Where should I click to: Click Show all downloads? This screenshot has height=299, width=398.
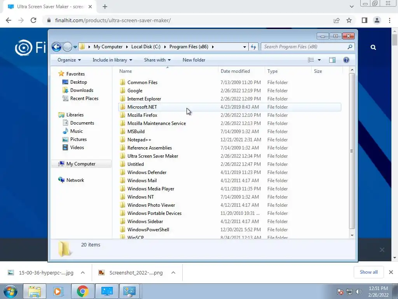(x=368, y=272)
